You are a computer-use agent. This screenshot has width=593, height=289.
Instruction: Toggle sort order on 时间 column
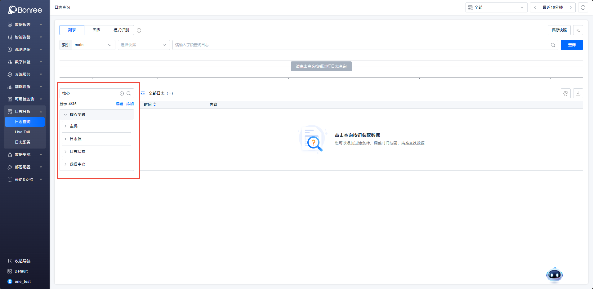click(x=154, y=104)
